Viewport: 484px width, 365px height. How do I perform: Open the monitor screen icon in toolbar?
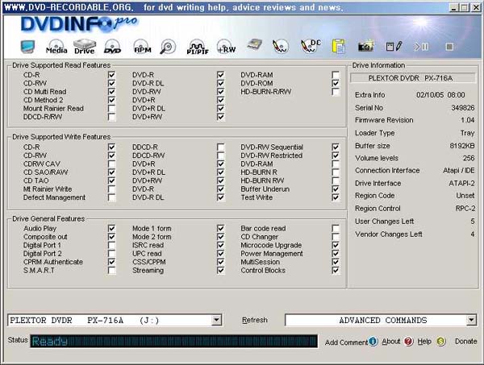[27, 47]
